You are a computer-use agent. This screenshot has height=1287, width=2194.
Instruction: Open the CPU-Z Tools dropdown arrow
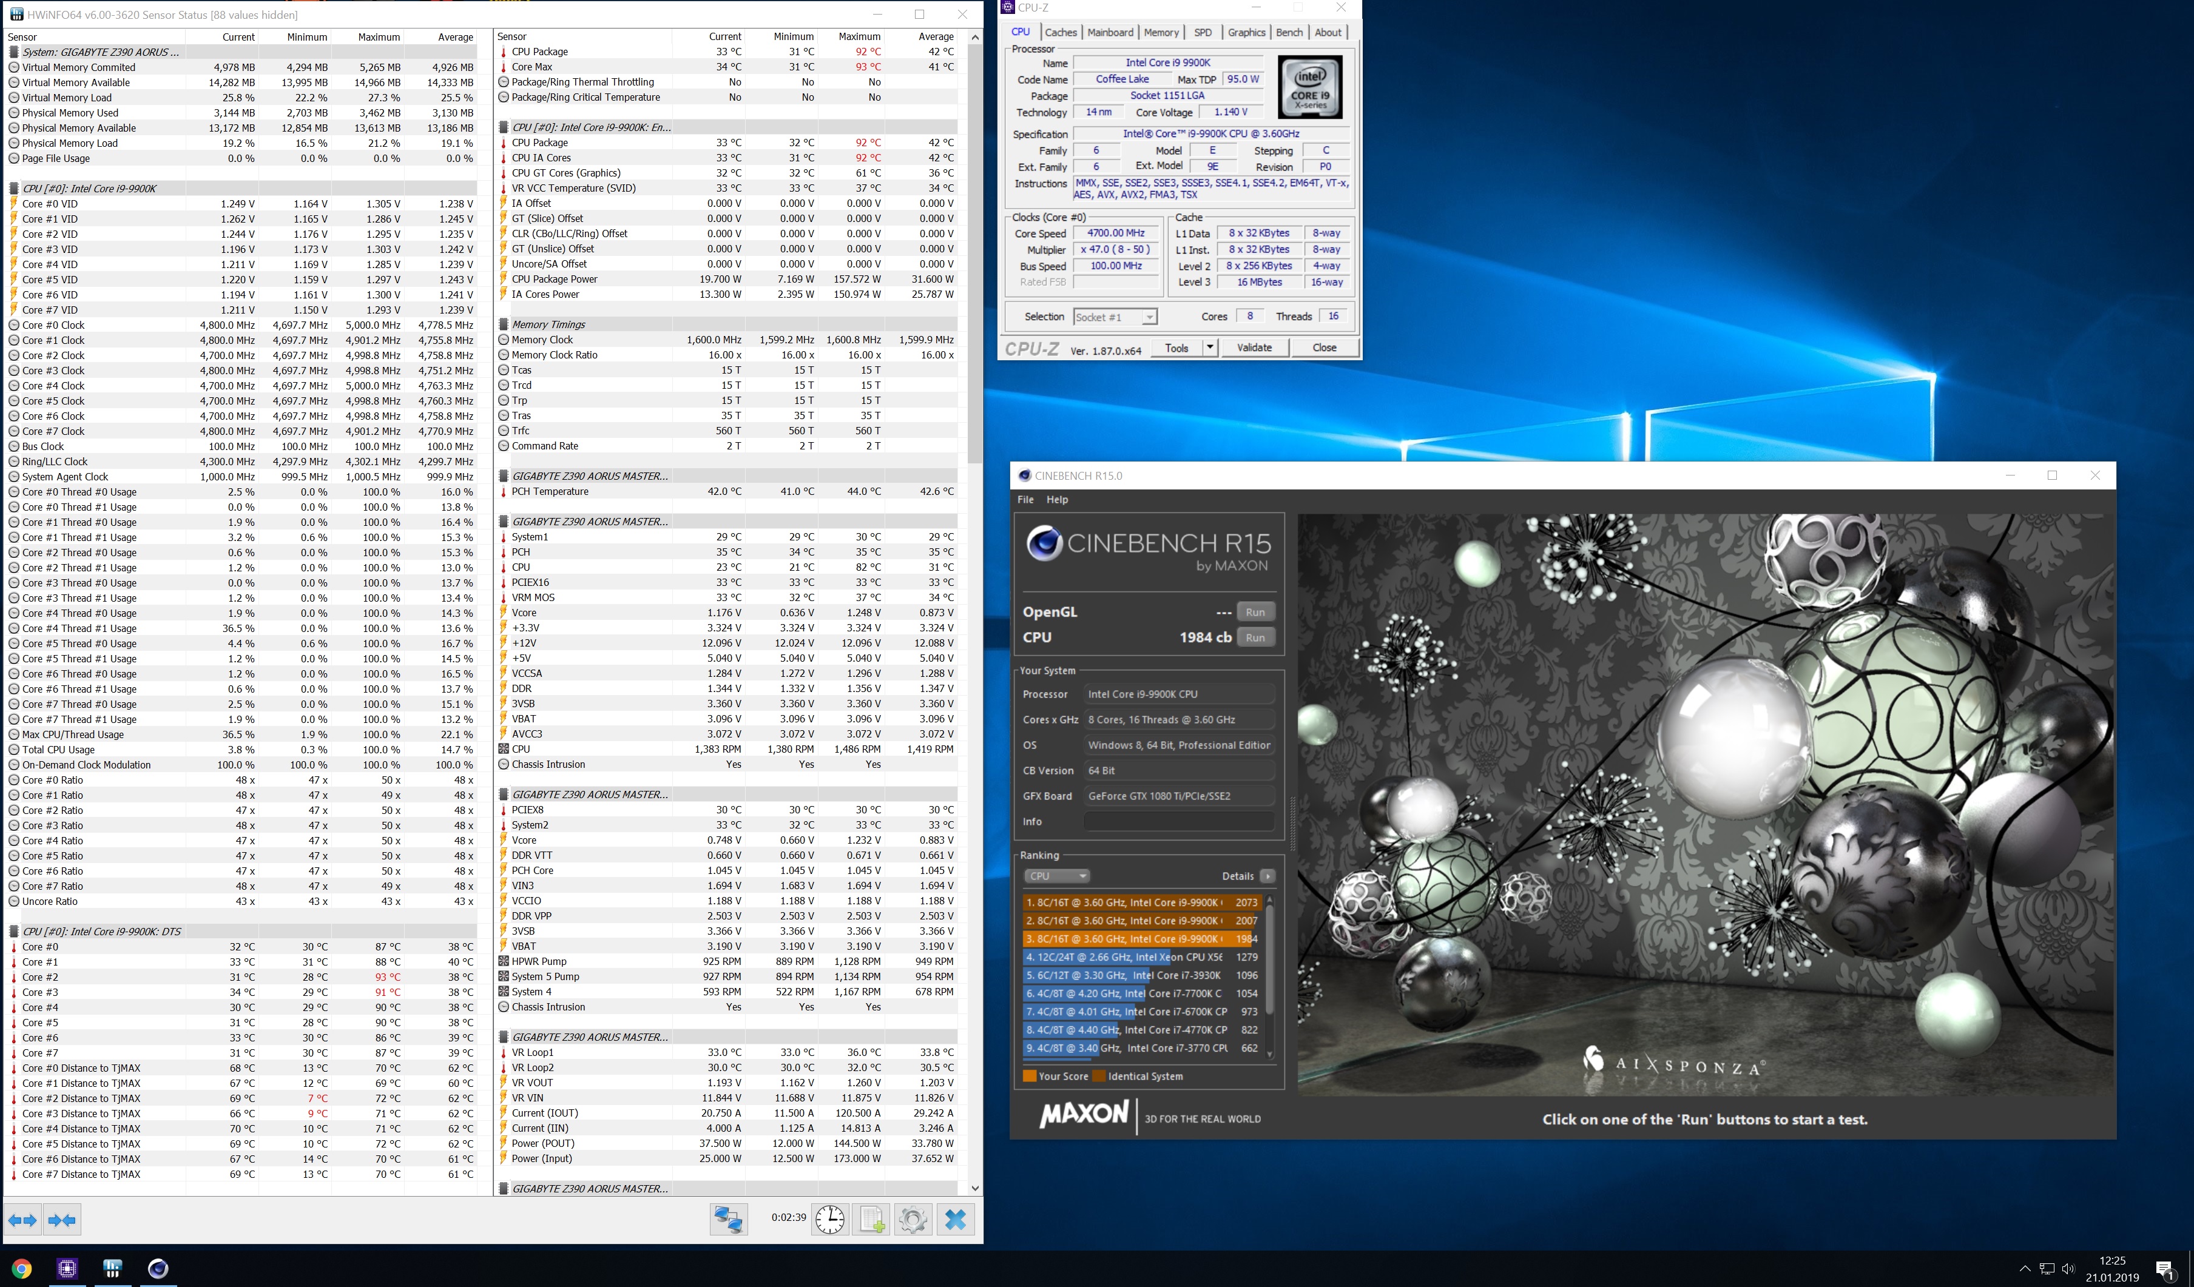pos(1209,347)
